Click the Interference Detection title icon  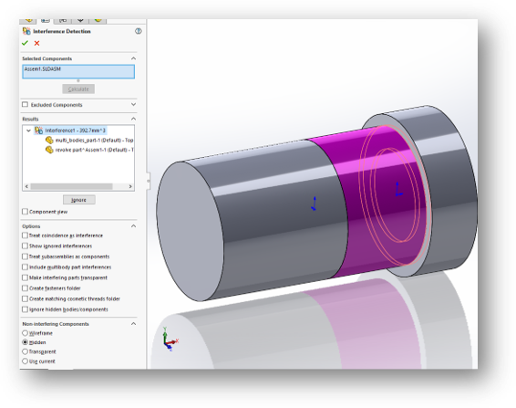[26, 31]
